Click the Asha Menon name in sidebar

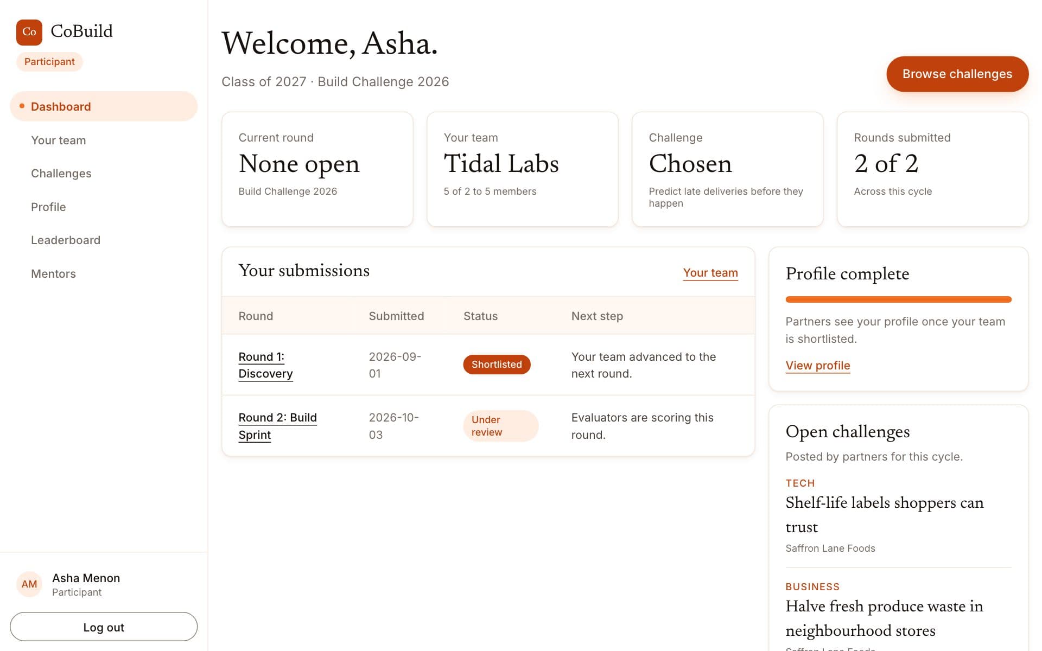pos(86,578)
